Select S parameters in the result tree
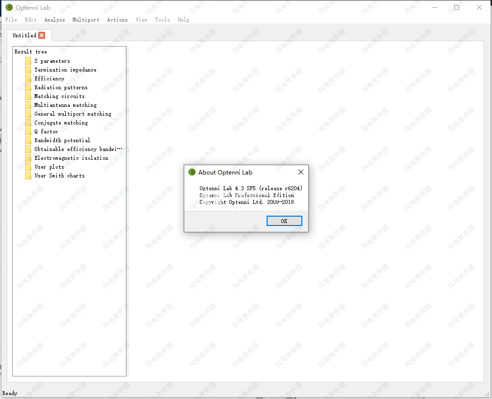492x399 pixels. [x=52, y=61]
